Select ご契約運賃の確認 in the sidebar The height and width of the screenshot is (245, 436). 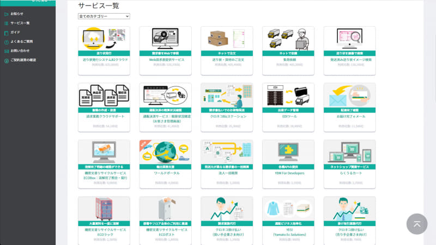pos(23,60)
